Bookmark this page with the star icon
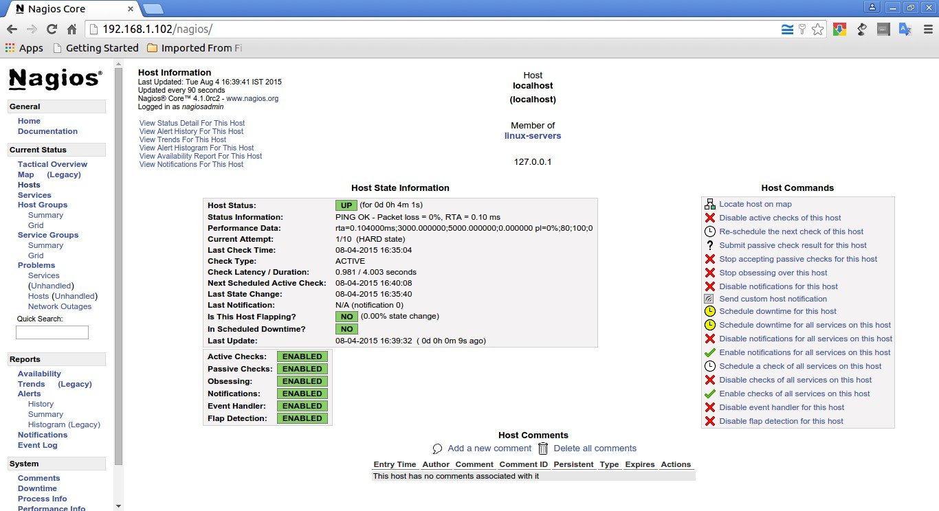939x511 pixels. tap(817, 30)
